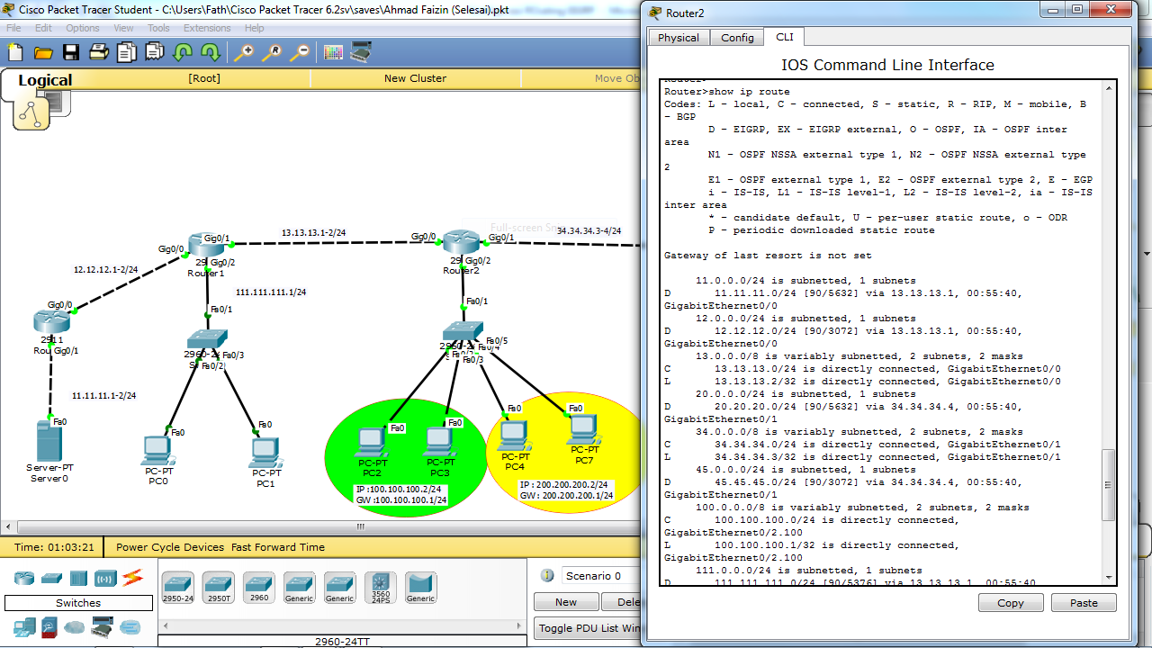This screenshot has height=648, width=1152.
Task: Click the CLI vertical scrollbar thumb
Action: click(x=1110, y=484)
